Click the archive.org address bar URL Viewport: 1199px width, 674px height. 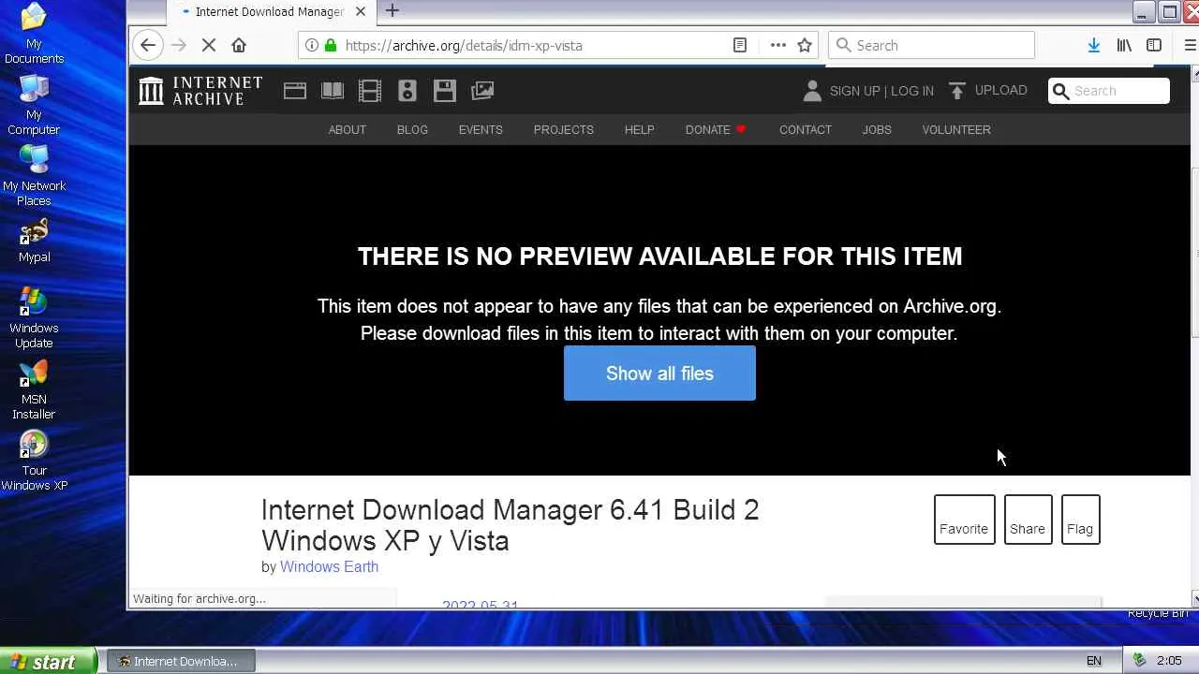464,45
